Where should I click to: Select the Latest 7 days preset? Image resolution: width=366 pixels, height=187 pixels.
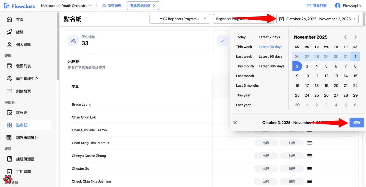tap(269, 37)
